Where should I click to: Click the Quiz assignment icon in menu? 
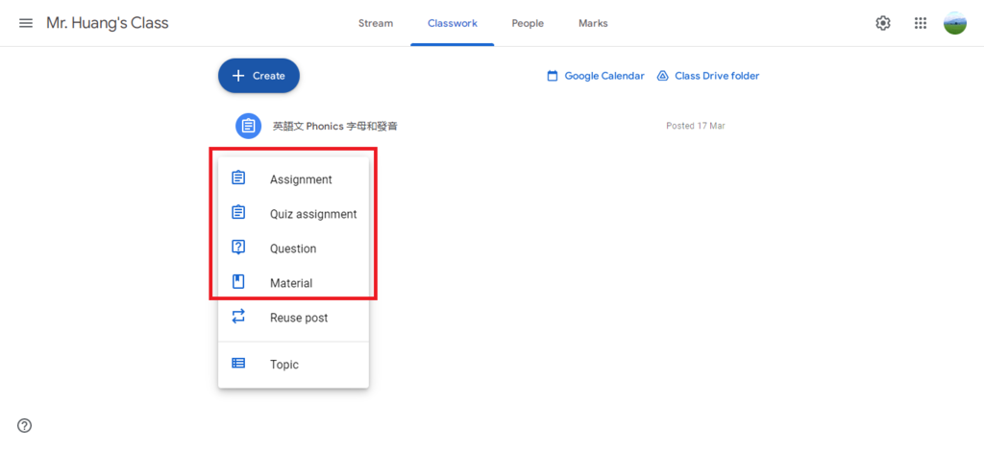(x=238, y=212)
